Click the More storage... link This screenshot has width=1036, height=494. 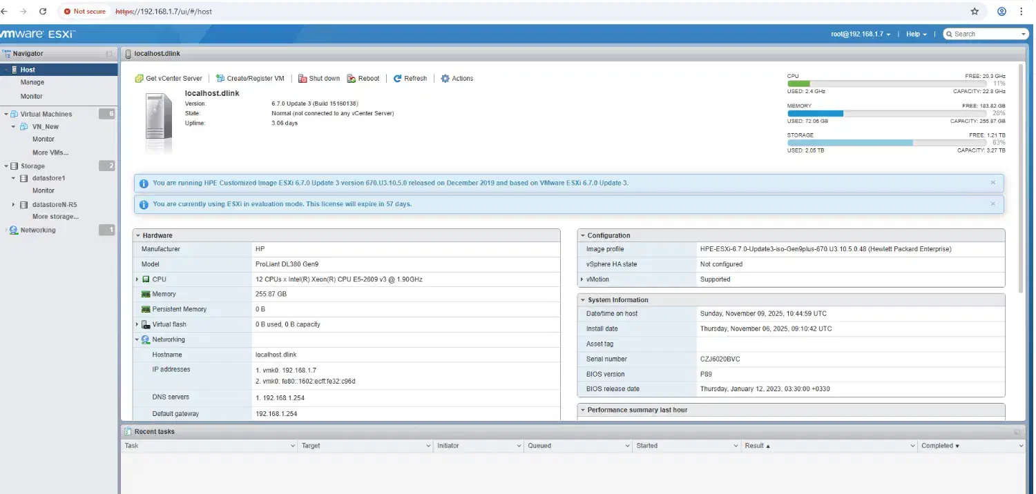pyautogui.click(x=55, y=217)
